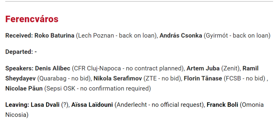Image resolution: width=277 pixels, height=126 pixels.
Task: Select the Roko Baturina player name
Action: click(x=54, y=35)
